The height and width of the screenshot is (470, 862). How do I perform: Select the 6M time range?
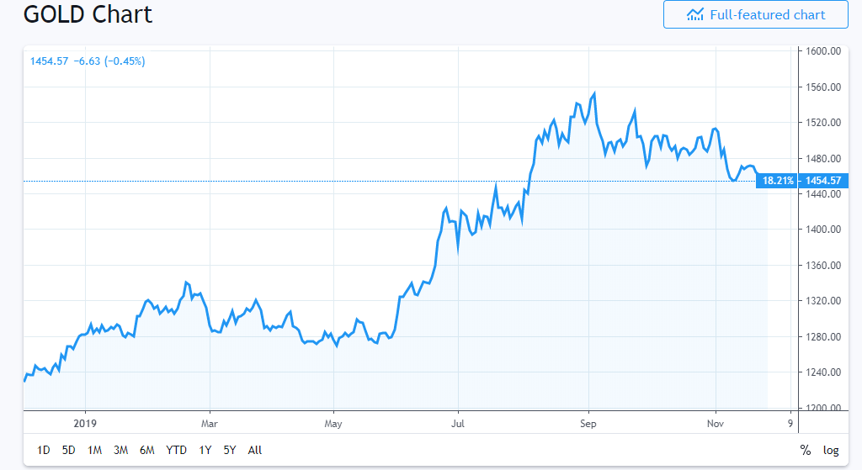[146, 450]
